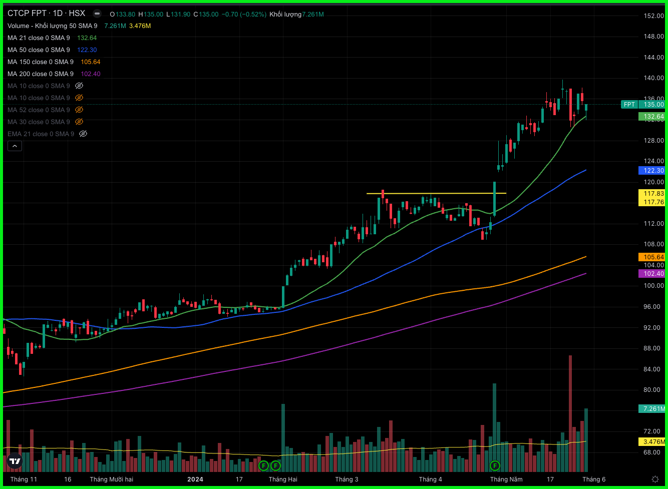Toggle visibility of MA 30 indicator
The image size is (668, 489).
pos(79,122)
